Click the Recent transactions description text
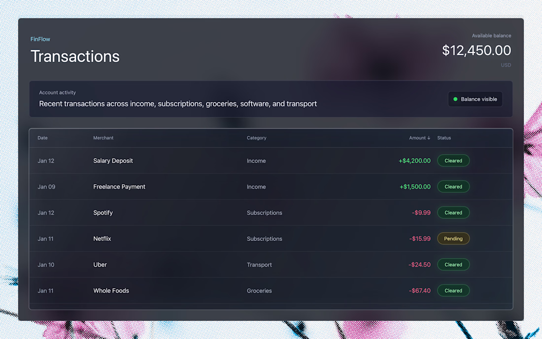This screenshot has height=339, width=542. (x=178, y=103)
